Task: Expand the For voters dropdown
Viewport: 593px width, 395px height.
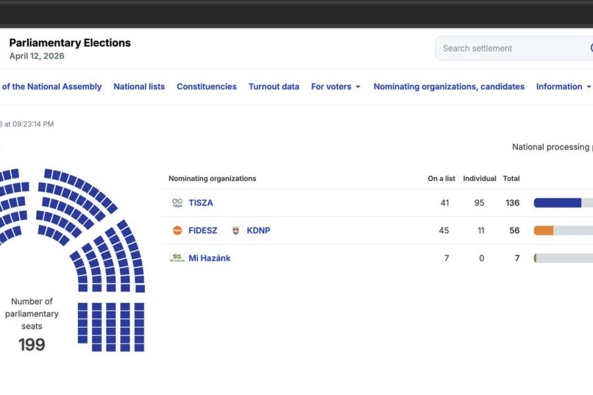Action: pyautogui.click(x=335, y=86)
